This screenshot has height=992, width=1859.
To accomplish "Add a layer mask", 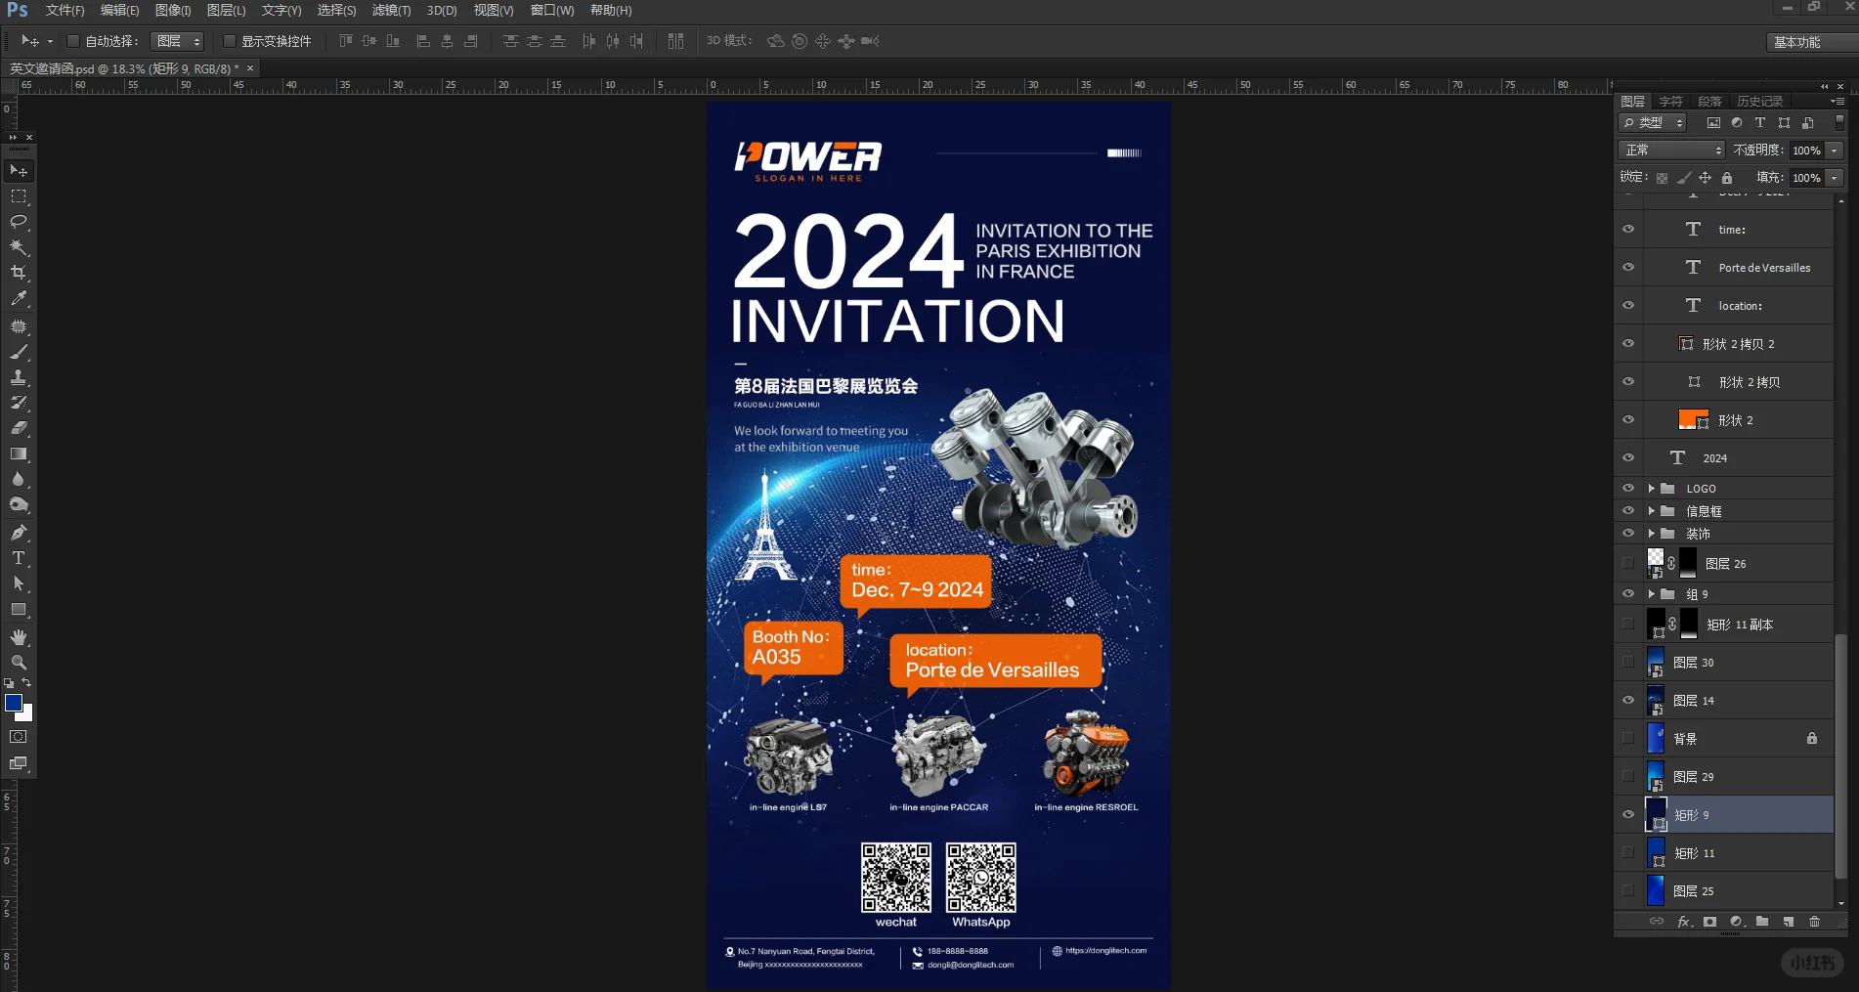I will [1709, 922].
